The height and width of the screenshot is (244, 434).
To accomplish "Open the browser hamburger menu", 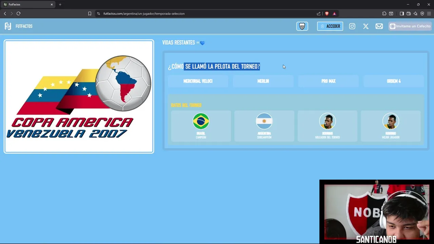I will (x=429, y=14).
